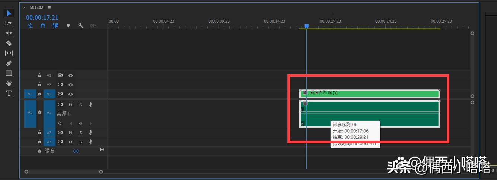Select the Type tool
The image size is (497, 180).
(x=9, y=93)
